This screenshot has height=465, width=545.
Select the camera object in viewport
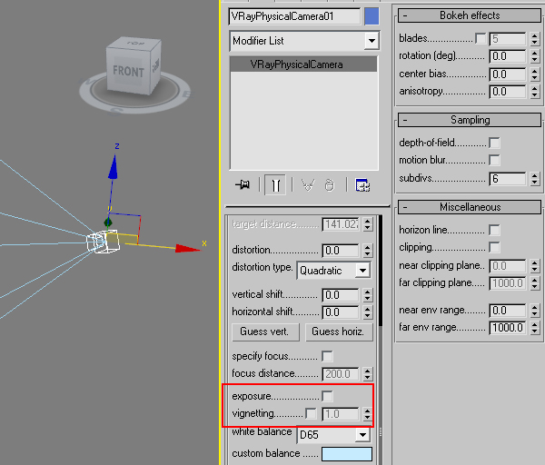point(101,242)
